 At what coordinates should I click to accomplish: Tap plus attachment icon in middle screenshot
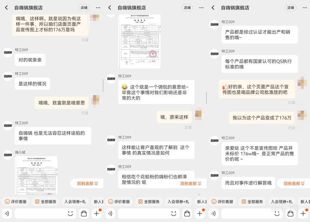(200, 213)
